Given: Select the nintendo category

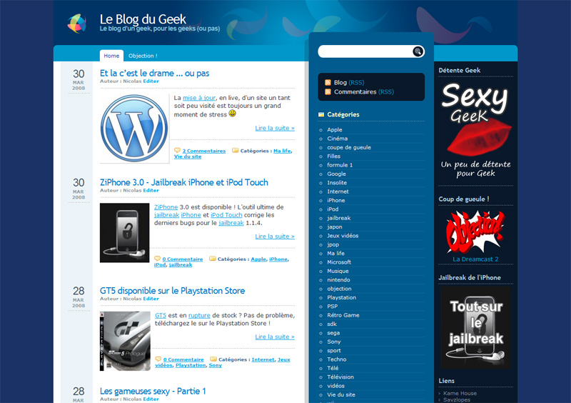Looking at the screenshot, I should (x=338, y=279).
